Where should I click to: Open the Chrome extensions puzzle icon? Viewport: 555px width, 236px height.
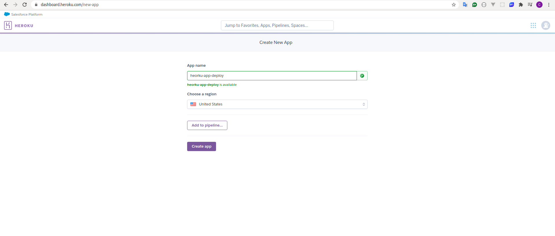(521, 5)
